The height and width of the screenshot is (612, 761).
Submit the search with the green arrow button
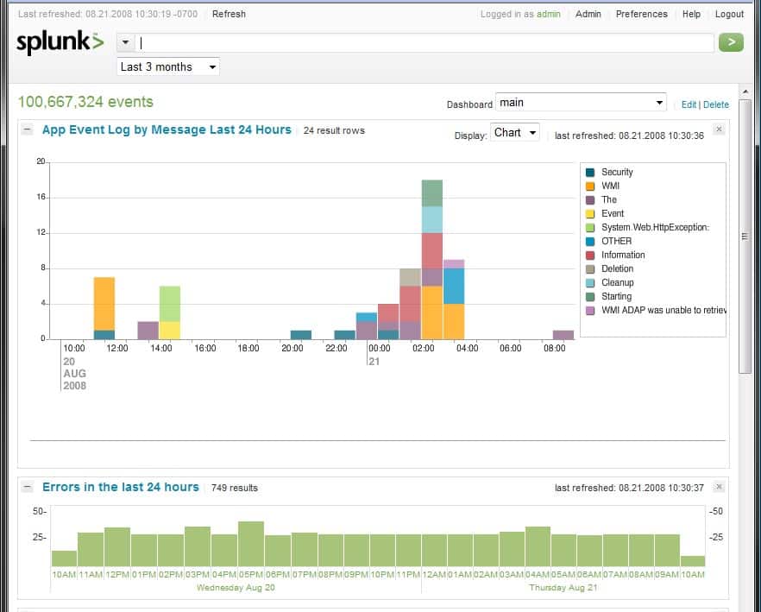731,41
